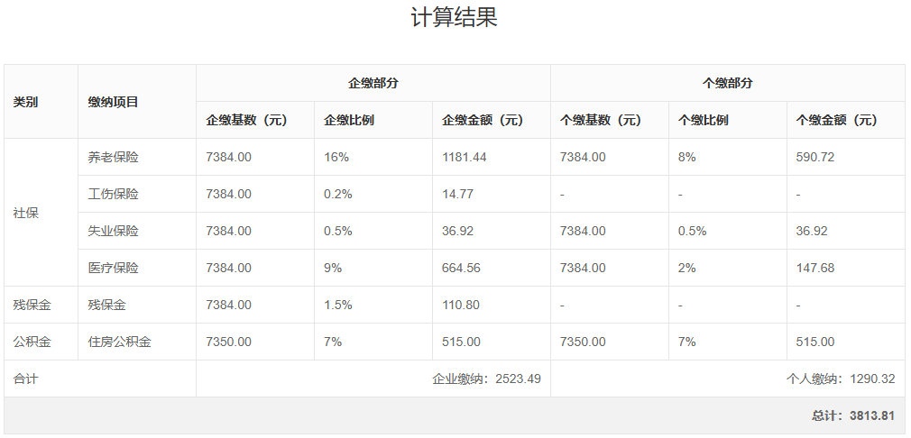Select 养老保险 个缴金额 value 590.72
The image size is (911, 438).
click(x=815, y=157)
